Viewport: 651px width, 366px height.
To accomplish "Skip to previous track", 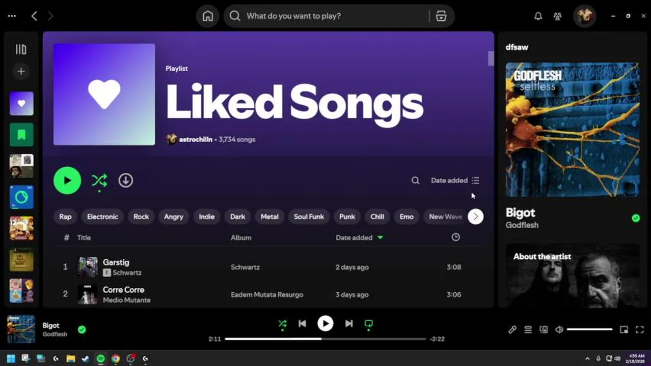I will coord(302,323).
